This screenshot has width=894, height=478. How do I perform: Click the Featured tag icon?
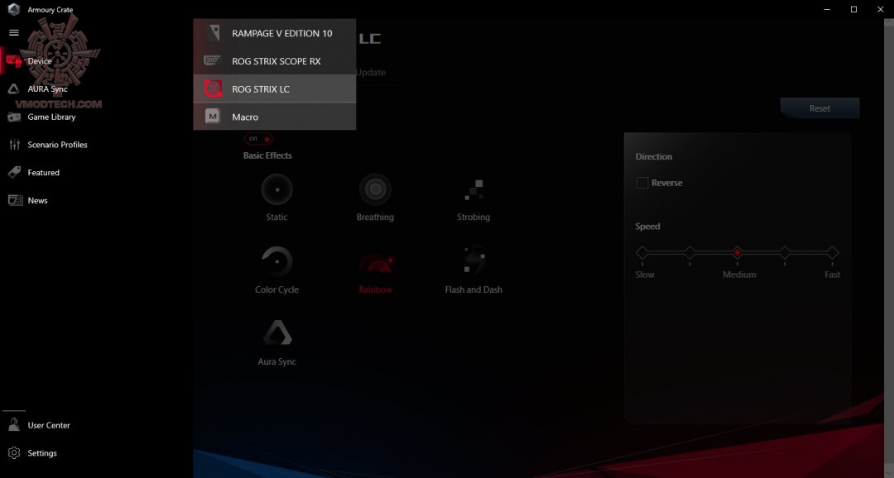[x=14, y=173]
